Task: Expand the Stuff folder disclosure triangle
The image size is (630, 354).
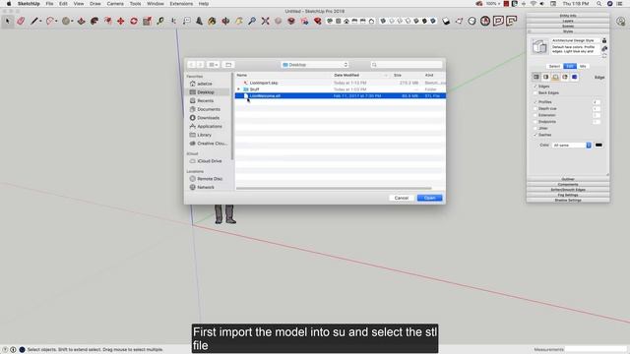Action: (238, 89)
